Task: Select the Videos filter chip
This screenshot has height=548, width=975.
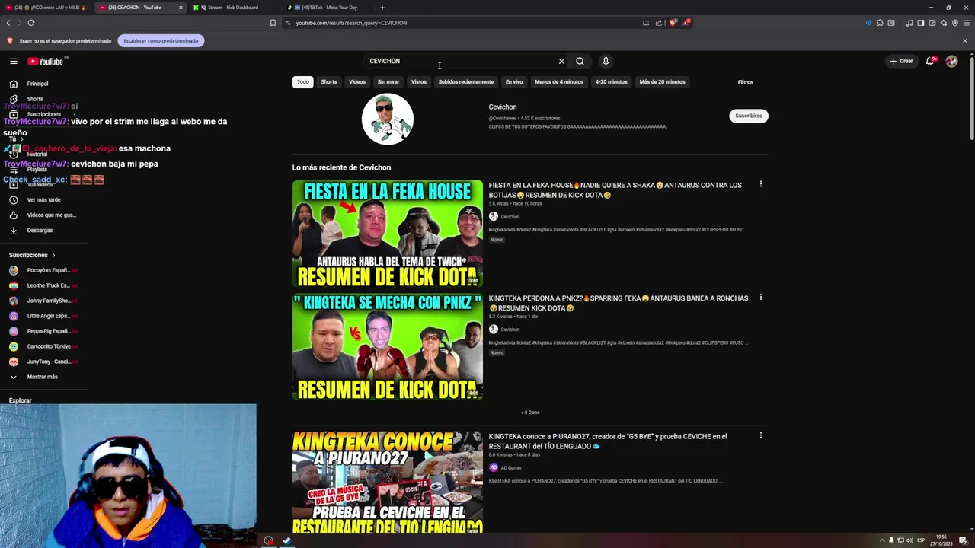Action: (357, 81)
